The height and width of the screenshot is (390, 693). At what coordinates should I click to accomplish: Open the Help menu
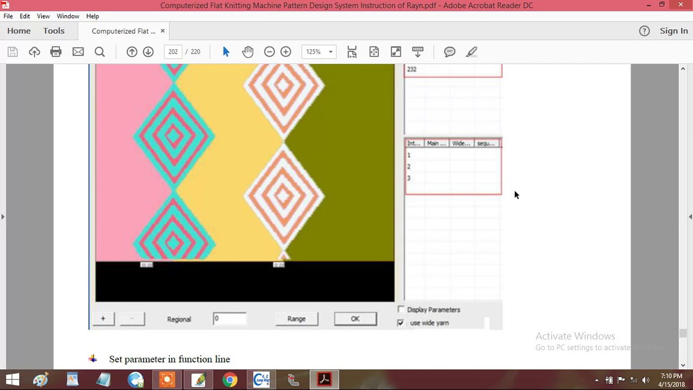(x=93, y=16)
